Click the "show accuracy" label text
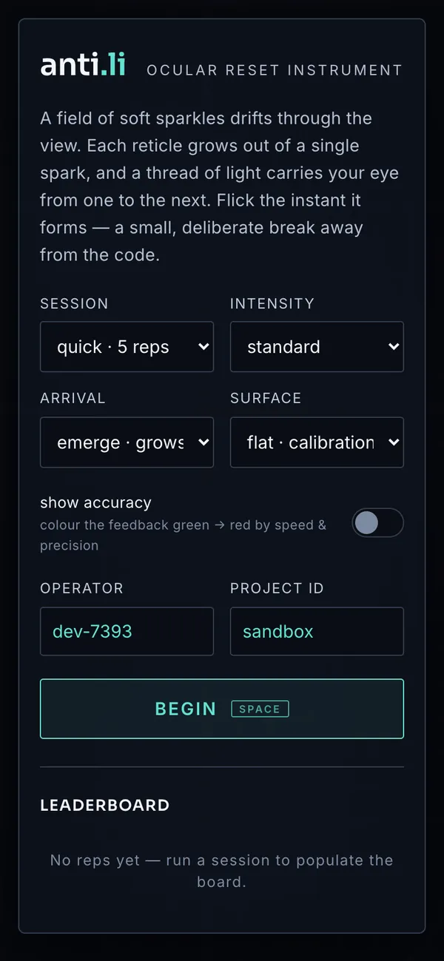 (x=95, y=502)
